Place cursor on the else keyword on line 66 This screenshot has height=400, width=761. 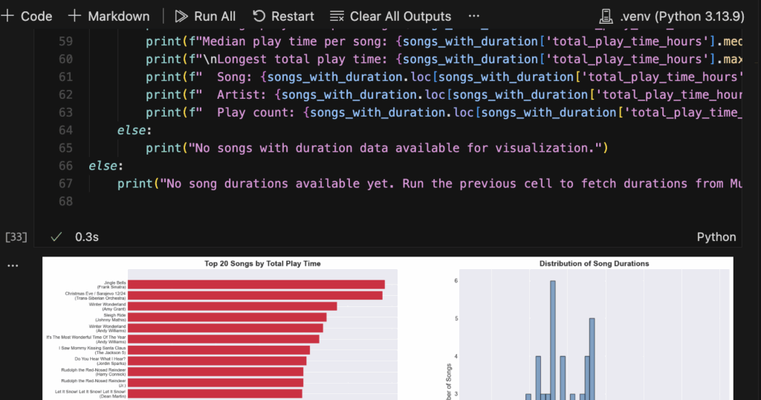tap(102, 166)
